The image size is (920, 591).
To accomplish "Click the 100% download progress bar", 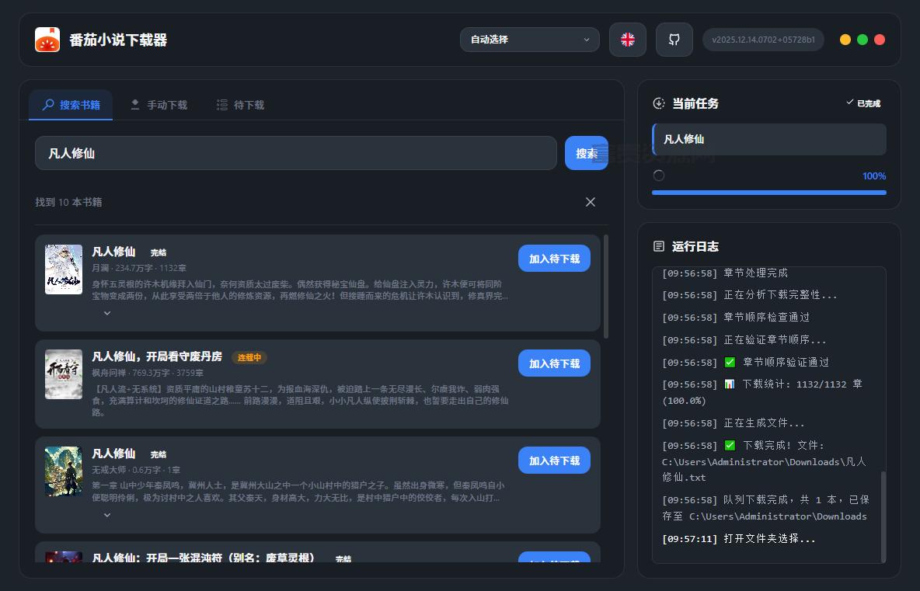I will point(769,193).
